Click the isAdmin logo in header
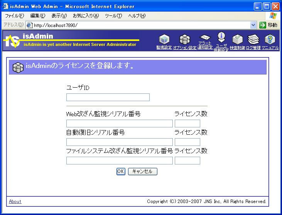Image resolution: width=282 pixels, height=215 pixels. (x=12, y=41)
